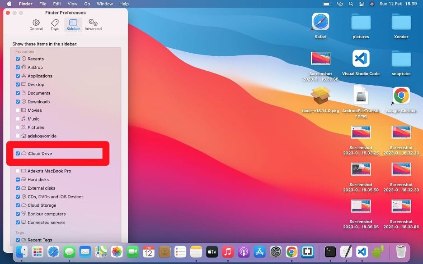Enable the Movies sidebar item
423x264 pixels.
click(x=18, y=110)
